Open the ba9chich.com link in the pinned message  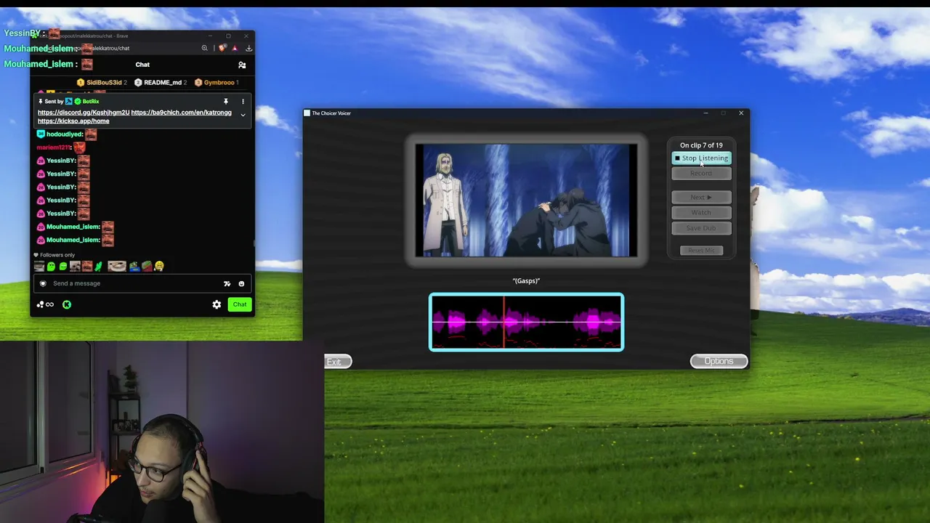tap(182, 113)
